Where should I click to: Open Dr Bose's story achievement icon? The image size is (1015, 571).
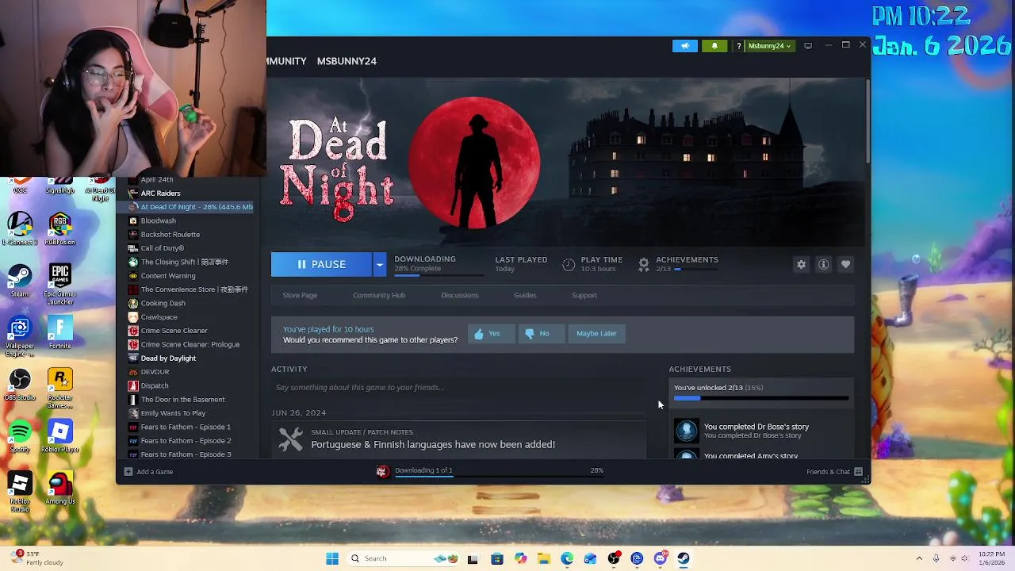click(x=687, y=431)
